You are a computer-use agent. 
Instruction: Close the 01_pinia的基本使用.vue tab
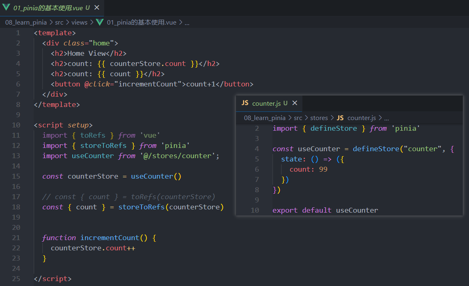click(x=97, y=7)
